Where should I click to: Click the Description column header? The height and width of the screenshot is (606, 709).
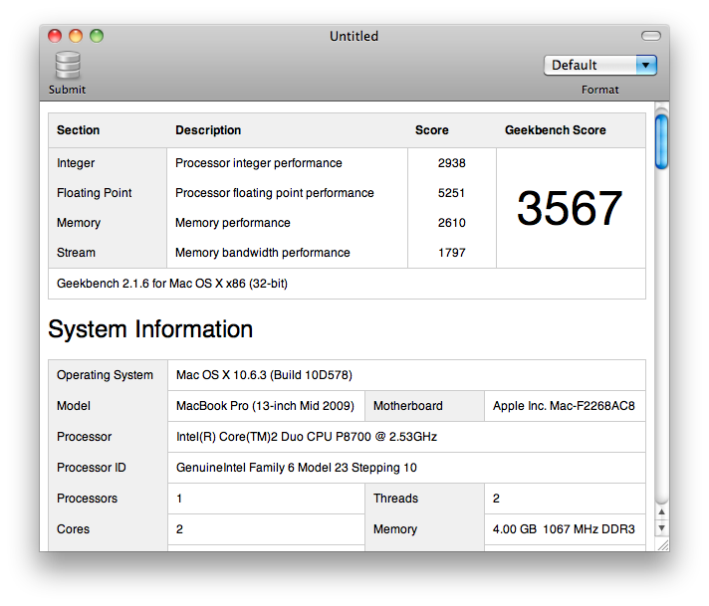[x=208, y=130]
